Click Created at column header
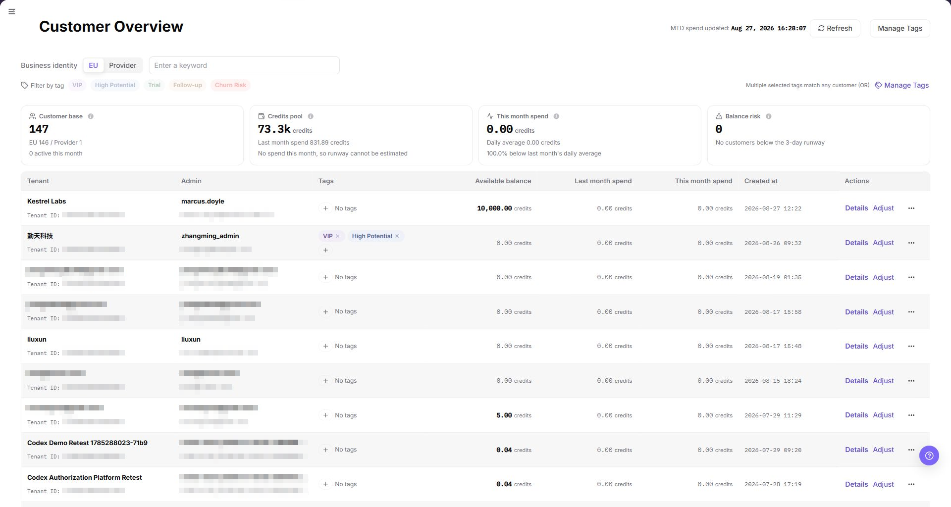This screenshot has height=507, width=951. (761, 181)
